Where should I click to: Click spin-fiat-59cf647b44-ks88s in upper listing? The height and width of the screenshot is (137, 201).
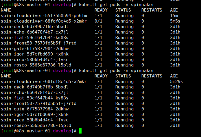pos(35,38)
